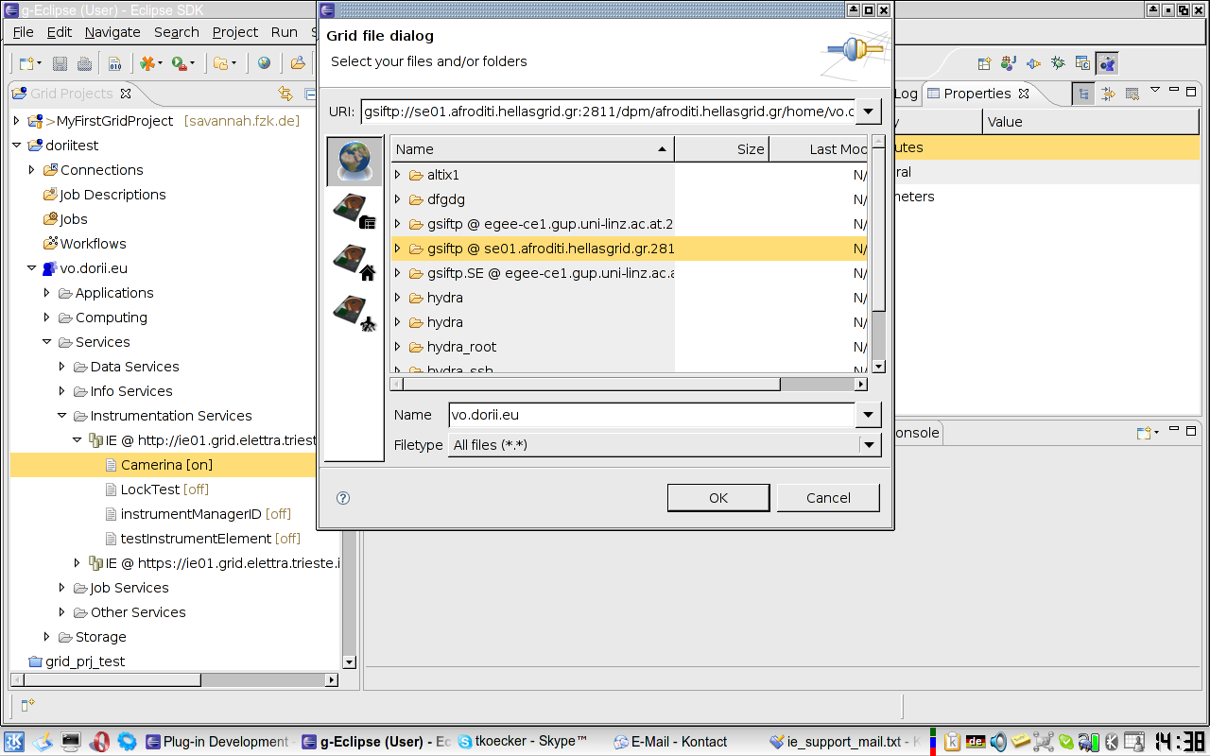1210x756 pixels.
Task: Open the K menu launcher in taskbar
Action: pos(14,742)
